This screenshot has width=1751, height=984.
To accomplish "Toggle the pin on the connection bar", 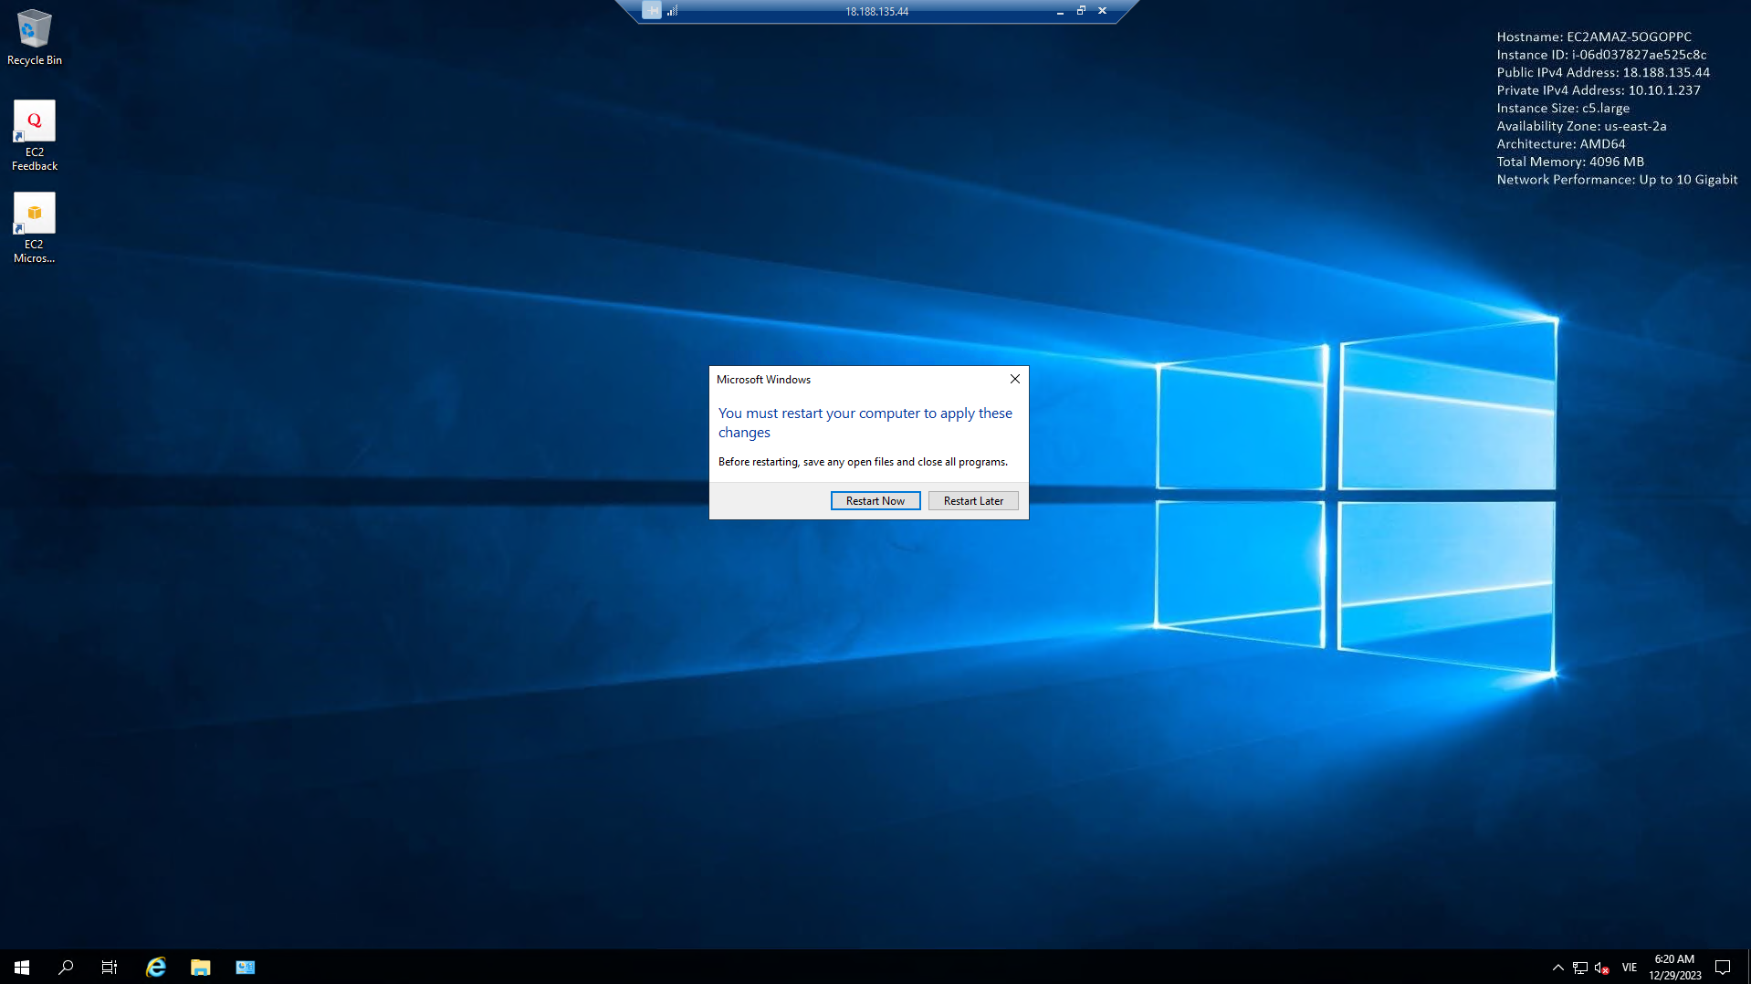I will pyautogui.click(x=651, y=11).
